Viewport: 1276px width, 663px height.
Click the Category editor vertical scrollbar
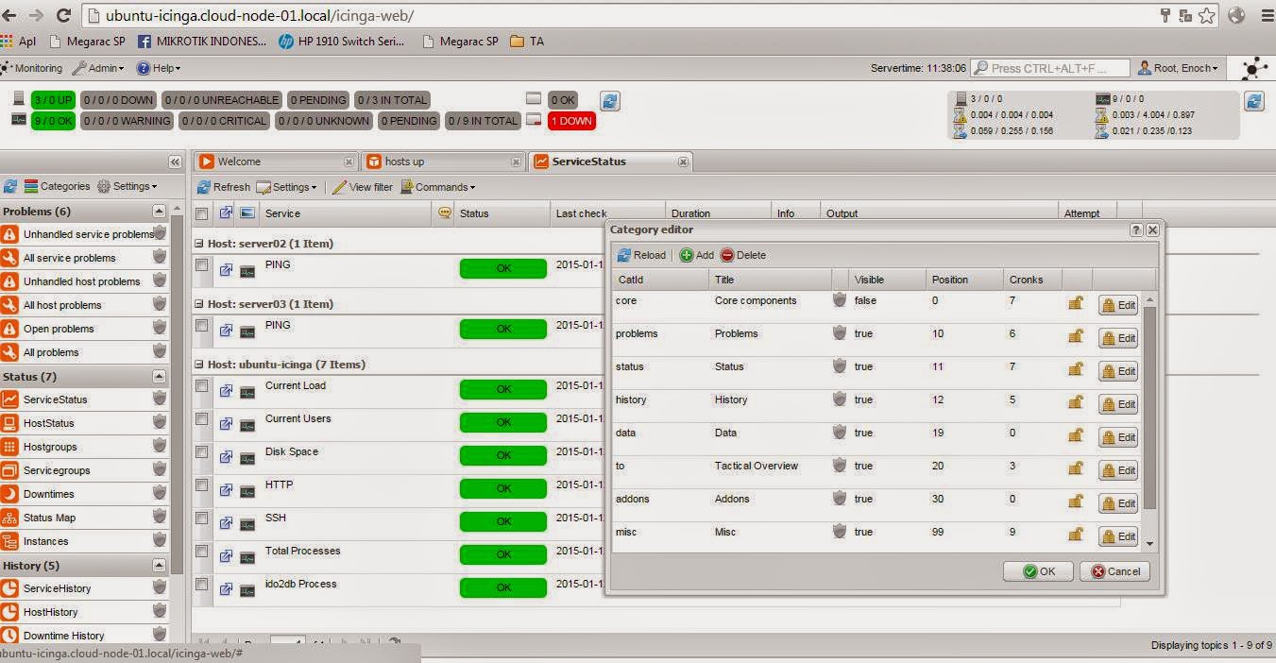pyautogui.click(x=1149, y=406)
